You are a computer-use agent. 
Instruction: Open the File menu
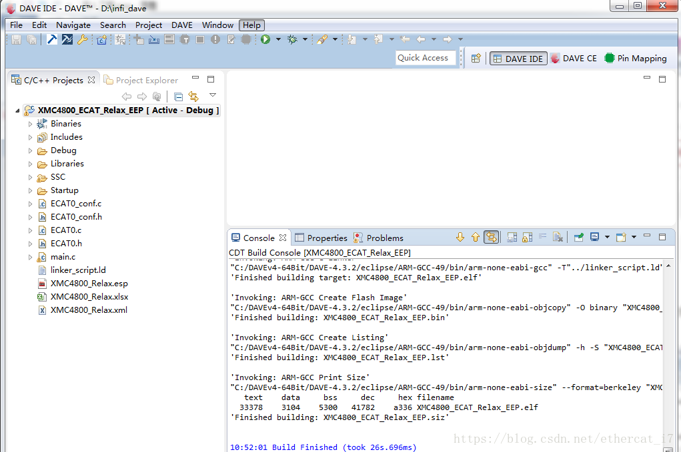tap(16, 25)
